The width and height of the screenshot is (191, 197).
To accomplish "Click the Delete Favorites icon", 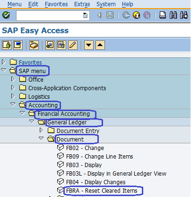I will click(61, 45).
